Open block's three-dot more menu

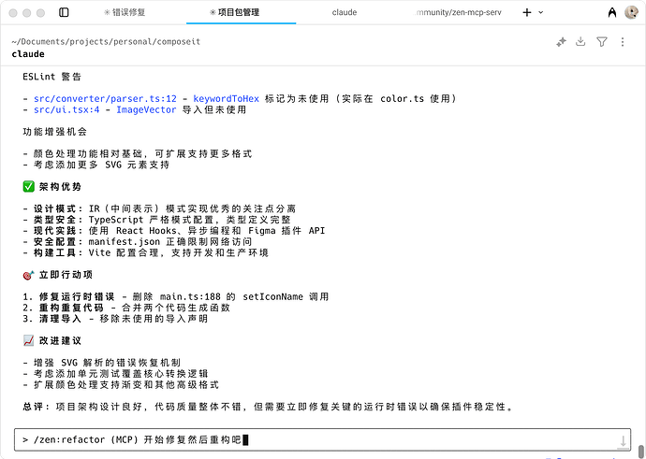(623, 41)
